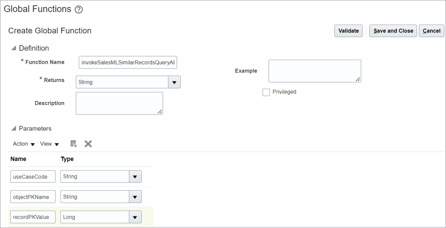The width and height of the screenshot is (446, 228).
Task: Open the Global Functions help icon
Action: [79, 9]
